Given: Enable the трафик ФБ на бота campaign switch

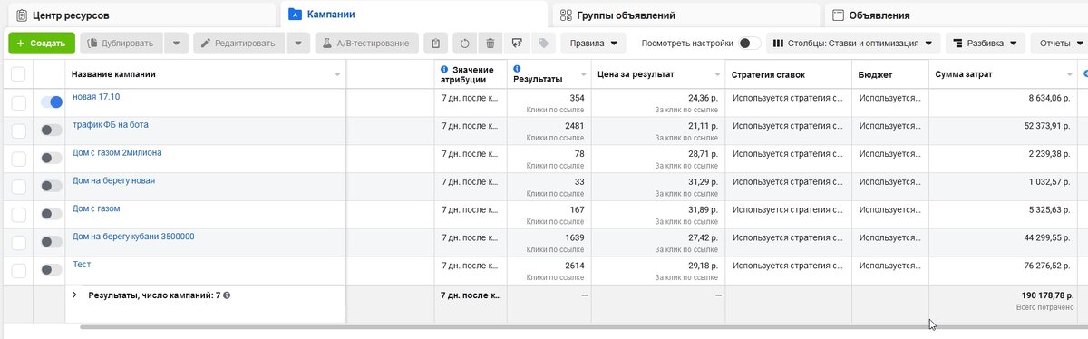Looking at the screenshot, I should pyautogui.click(x=52, y=131).
